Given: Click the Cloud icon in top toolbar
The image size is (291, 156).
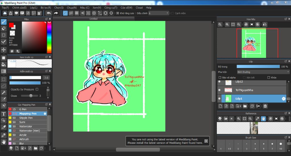Looking at the screenshot, I should coord(5,13).
